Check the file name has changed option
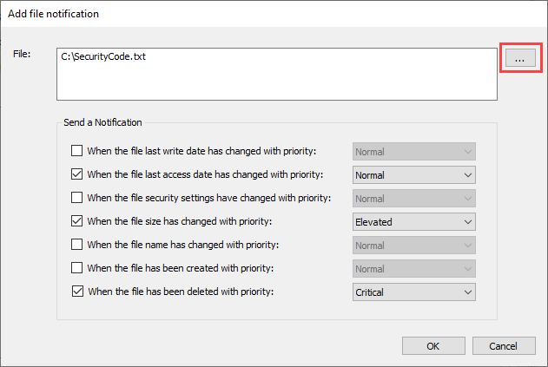 point(77,244)
